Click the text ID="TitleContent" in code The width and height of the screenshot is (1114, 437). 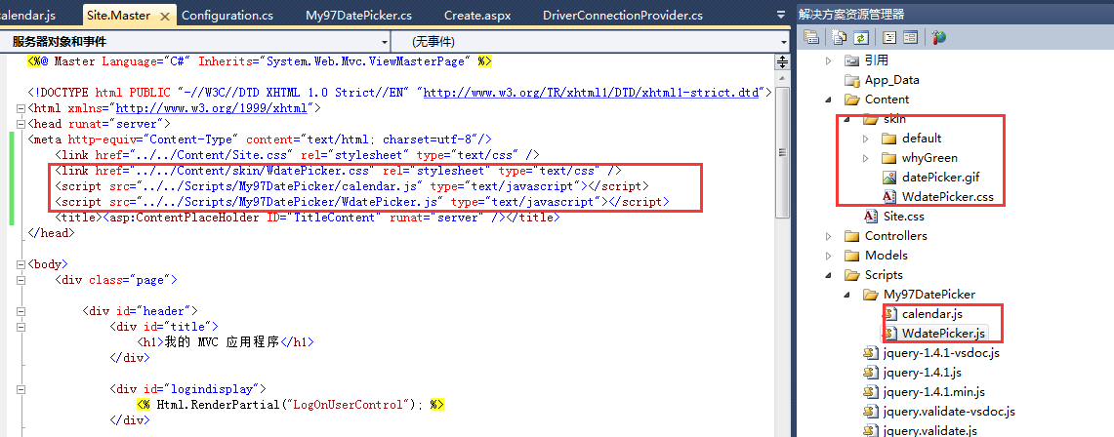click(323, 218)
